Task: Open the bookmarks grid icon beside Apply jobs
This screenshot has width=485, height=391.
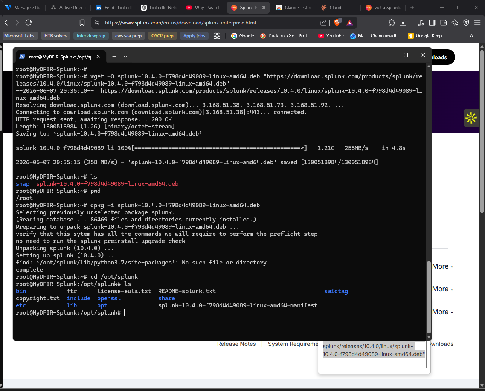Action: (217, 36)
